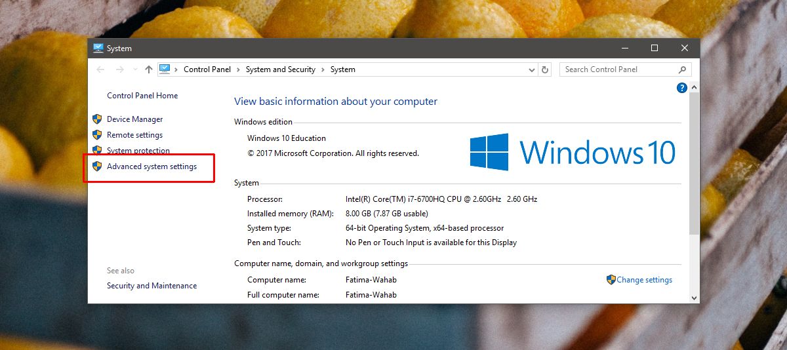This screenshot has width=787, height=350.
Task: Open Change settings link
Action: coord(644,280)
